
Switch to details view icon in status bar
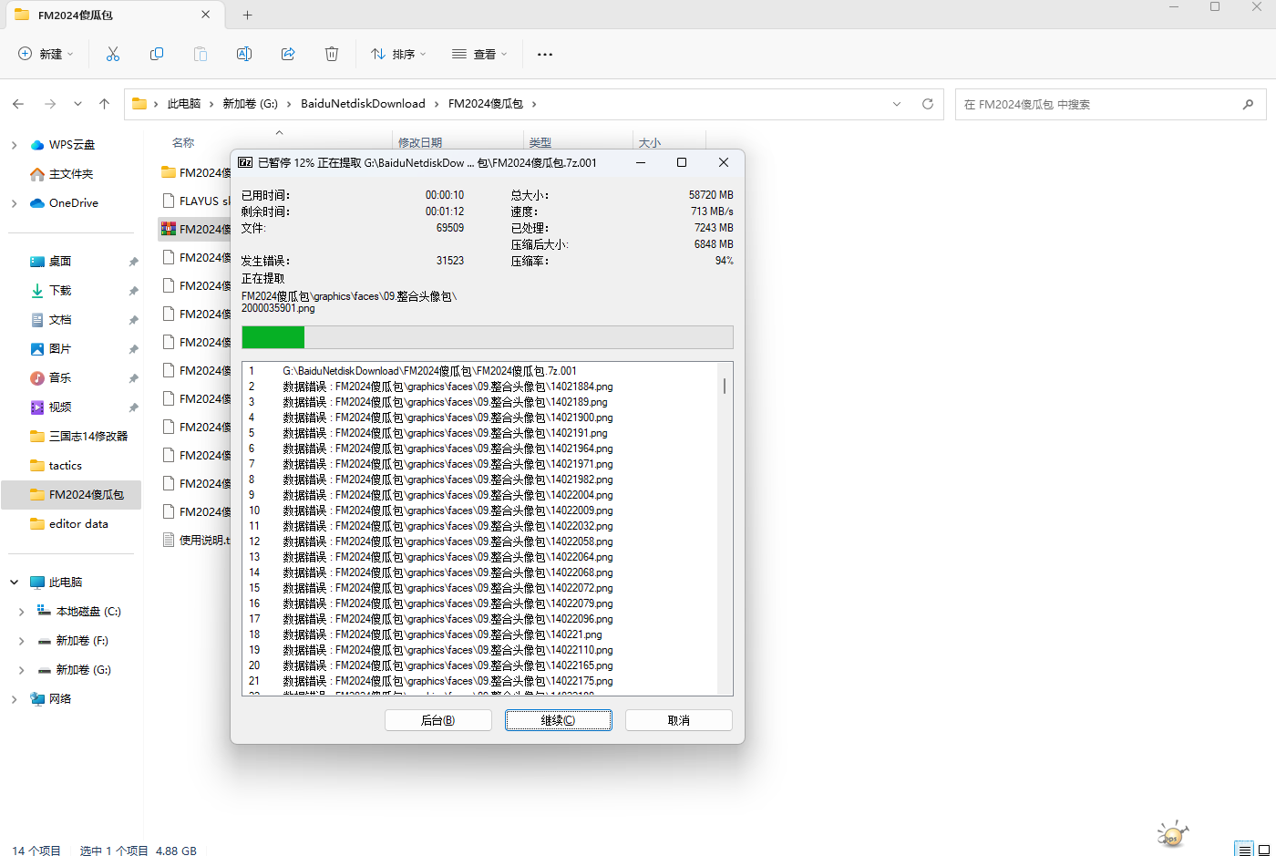(1244, 851)
